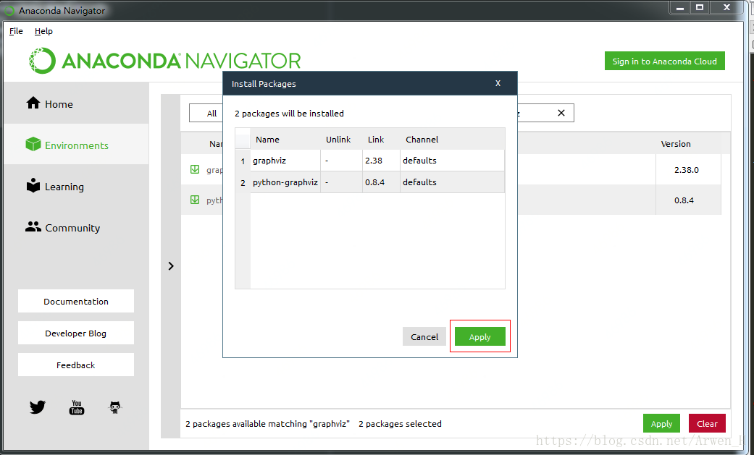Click row number 2 header in dialog
The width and height of the screenshot is (754, 455).
click(243, 182)
